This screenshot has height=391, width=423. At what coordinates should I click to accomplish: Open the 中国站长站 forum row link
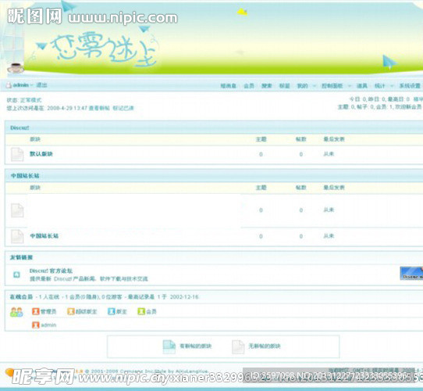coord(44,236)
